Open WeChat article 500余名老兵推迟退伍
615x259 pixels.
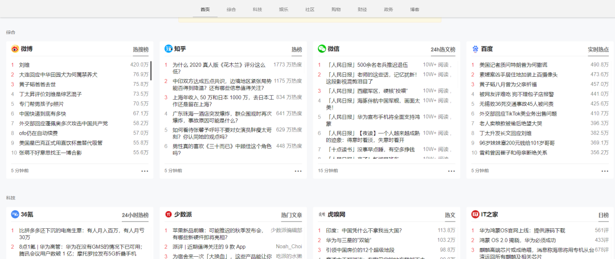(x=367, y=65)
